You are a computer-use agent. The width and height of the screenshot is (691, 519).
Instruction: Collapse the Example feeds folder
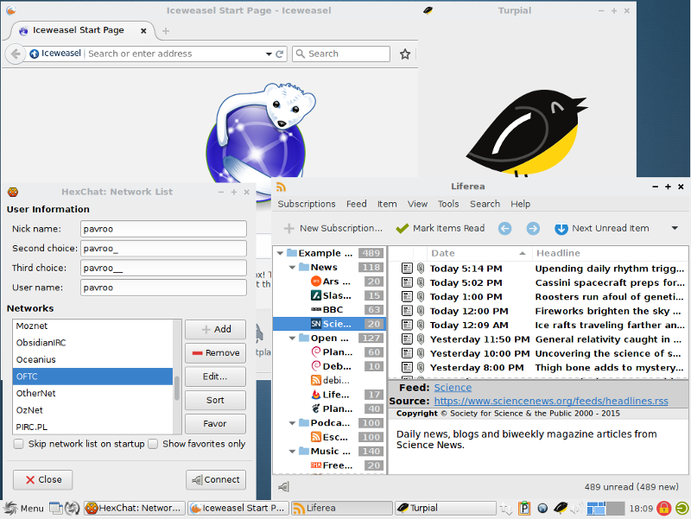click(280, 253)
